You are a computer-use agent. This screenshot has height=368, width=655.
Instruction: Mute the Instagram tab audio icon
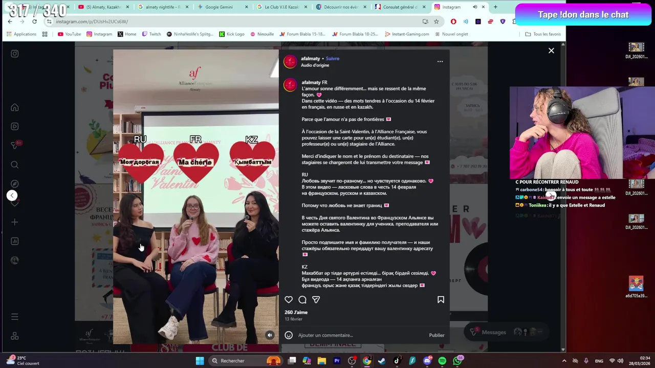coord(474,7)
